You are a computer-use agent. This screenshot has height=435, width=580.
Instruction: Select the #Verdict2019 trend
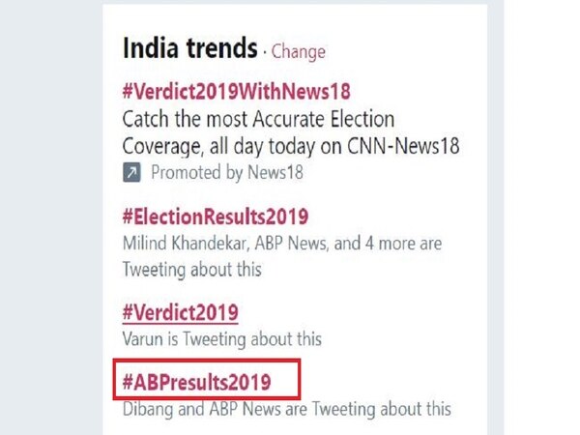[x=180, y=312]
